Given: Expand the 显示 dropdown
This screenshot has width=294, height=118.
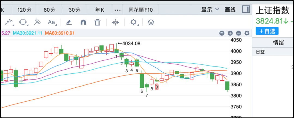Looking at the screenshot, I should [210, 9].
